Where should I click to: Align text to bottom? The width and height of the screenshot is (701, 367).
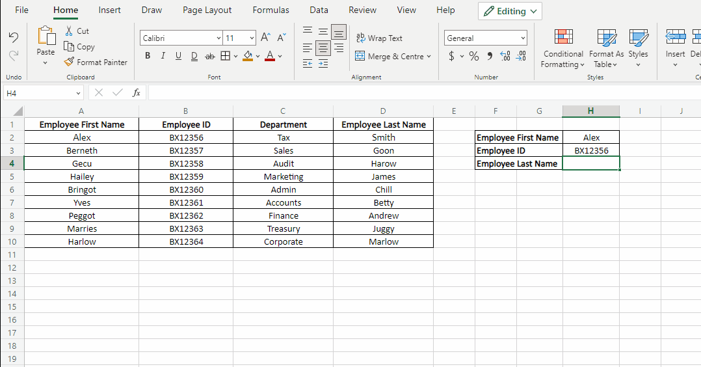339,32
